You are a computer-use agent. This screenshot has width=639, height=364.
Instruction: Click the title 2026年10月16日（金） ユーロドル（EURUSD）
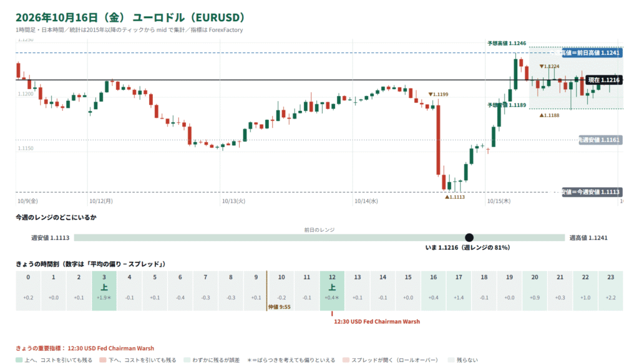(130, 17)
